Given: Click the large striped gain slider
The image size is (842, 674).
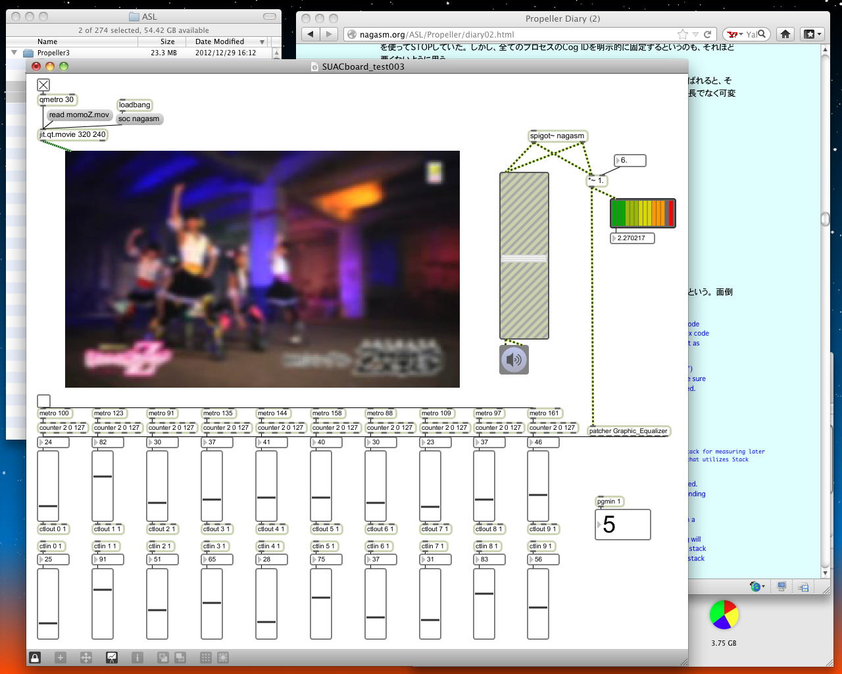Looking at the screenshot, I should (x=524, y=255).
